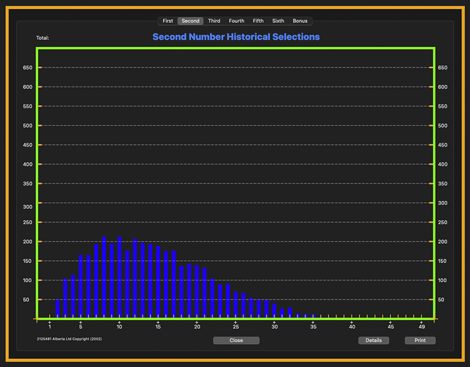
Task: Open the Third number tab
Action: click(214, 21)
